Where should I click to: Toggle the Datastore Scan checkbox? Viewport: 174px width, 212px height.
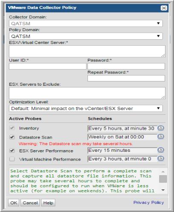coord(12,137)
